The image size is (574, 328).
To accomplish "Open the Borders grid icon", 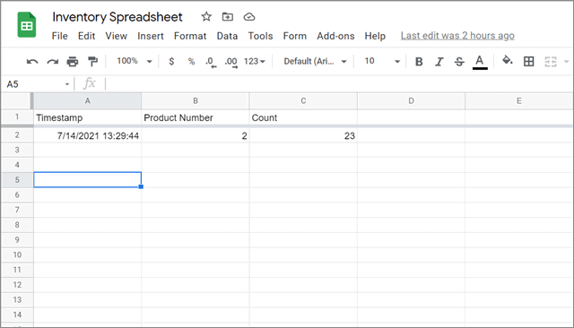I will coord(528,62).
